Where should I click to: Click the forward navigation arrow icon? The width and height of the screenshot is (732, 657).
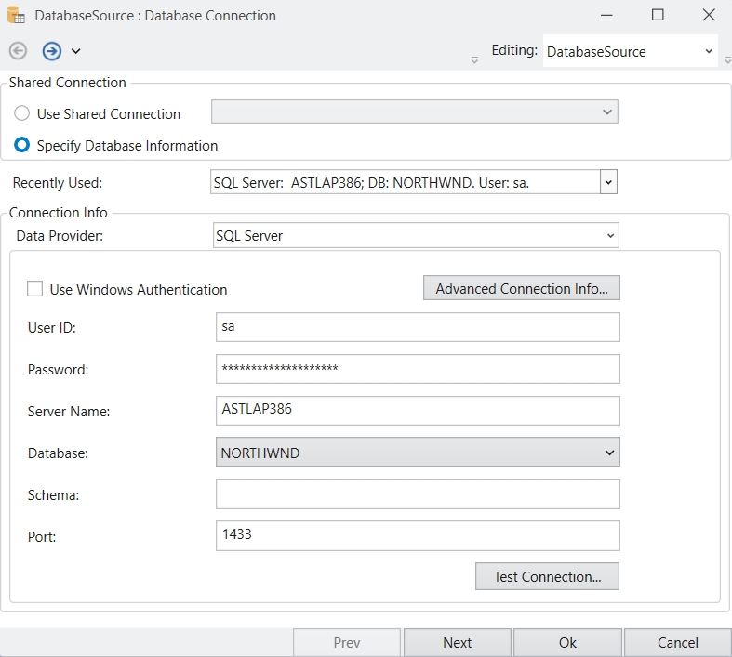pos(51,51)
